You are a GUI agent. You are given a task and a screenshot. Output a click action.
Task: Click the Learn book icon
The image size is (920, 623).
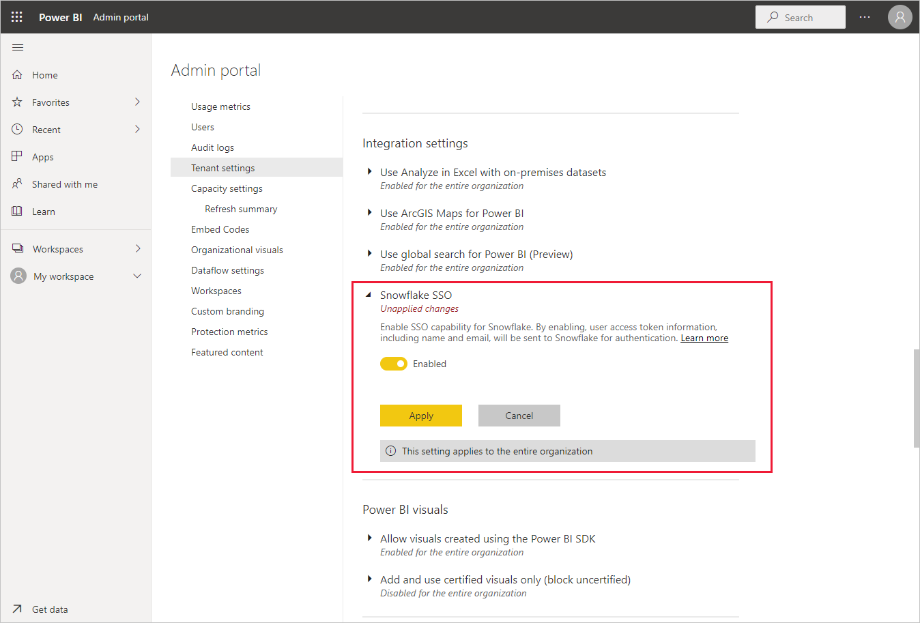(x=17, y=211)
